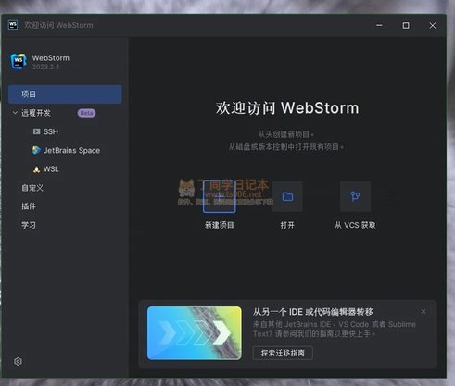Click the JetBrains Space logo icon
455x386 pixels.
(36, 150)
